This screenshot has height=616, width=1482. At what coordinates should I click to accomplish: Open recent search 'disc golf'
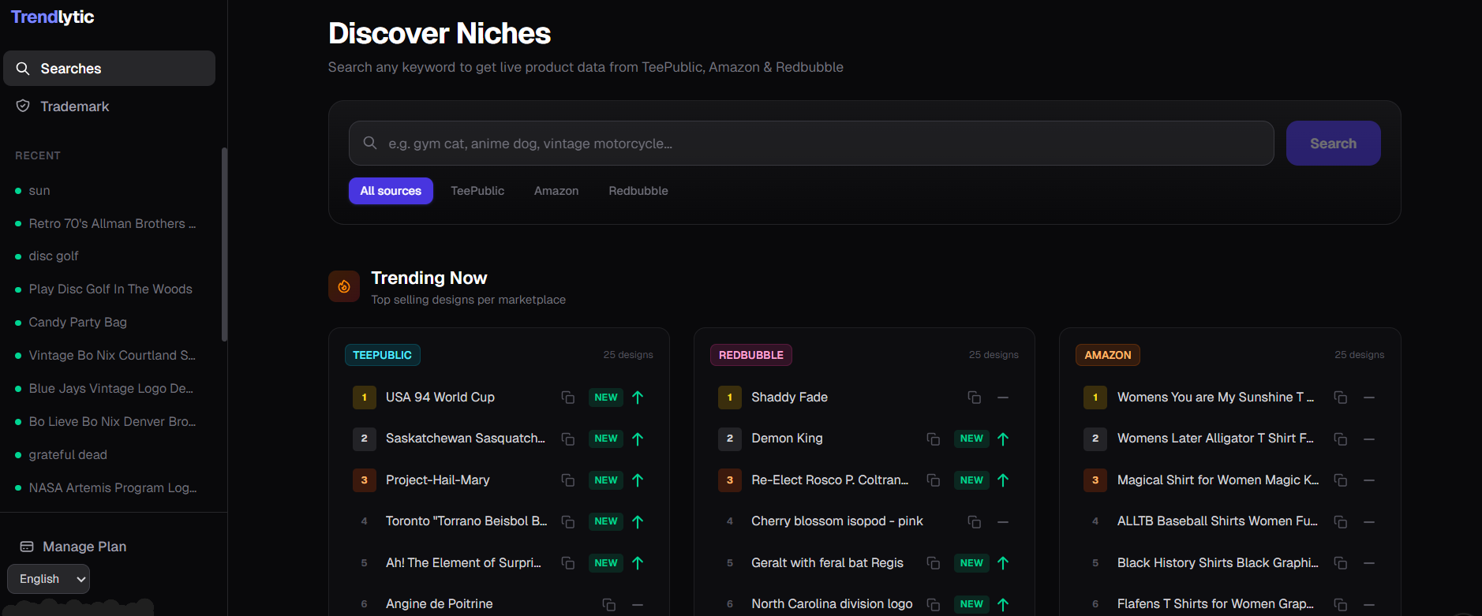pyautogui.click(x=54, y=256)
